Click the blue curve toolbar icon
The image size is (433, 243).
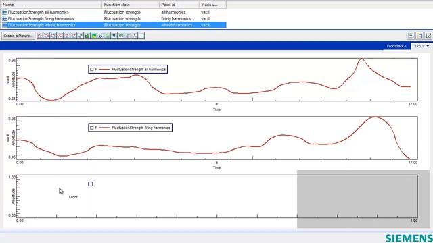pos(101,36)
